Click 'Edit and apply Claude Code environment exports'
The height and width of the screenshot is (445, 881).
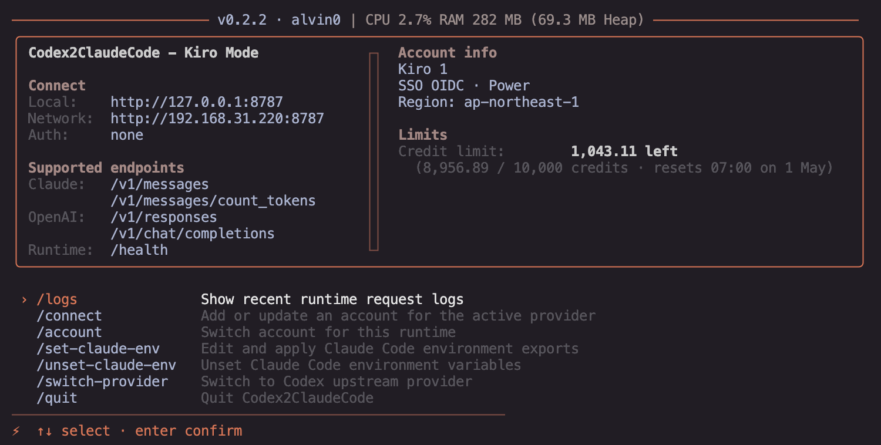point(390,349)
